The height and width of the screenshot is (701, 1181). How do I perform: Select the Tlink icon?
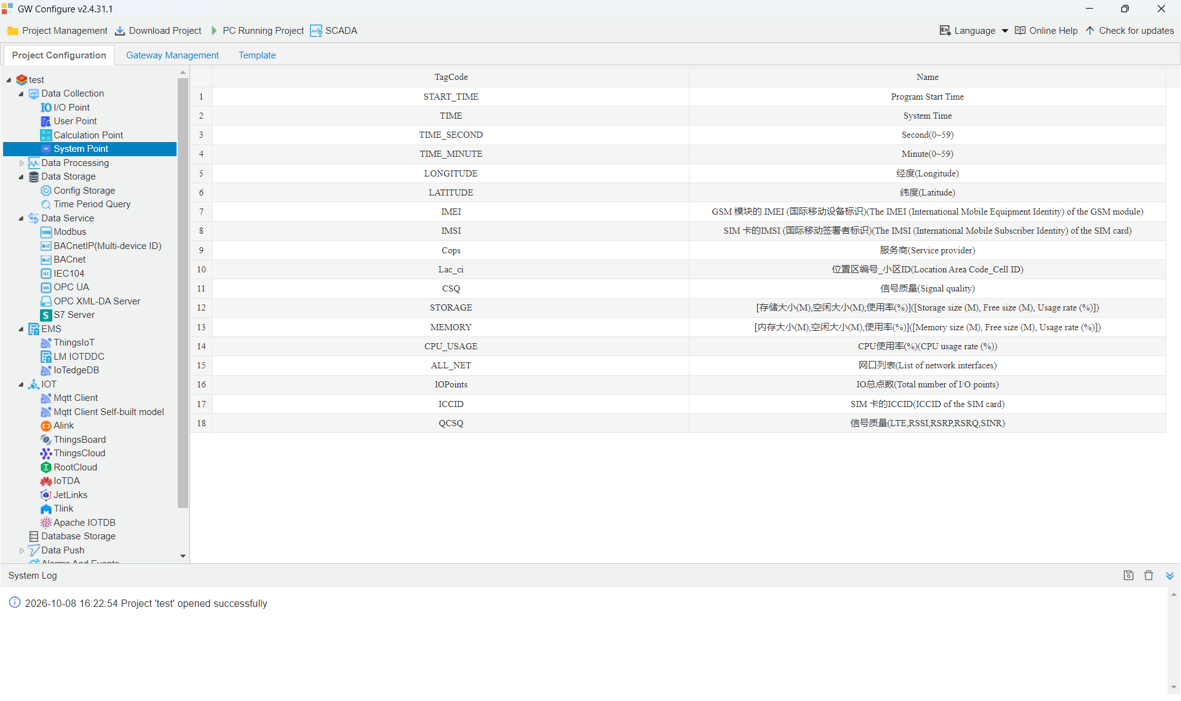(46, 509)
